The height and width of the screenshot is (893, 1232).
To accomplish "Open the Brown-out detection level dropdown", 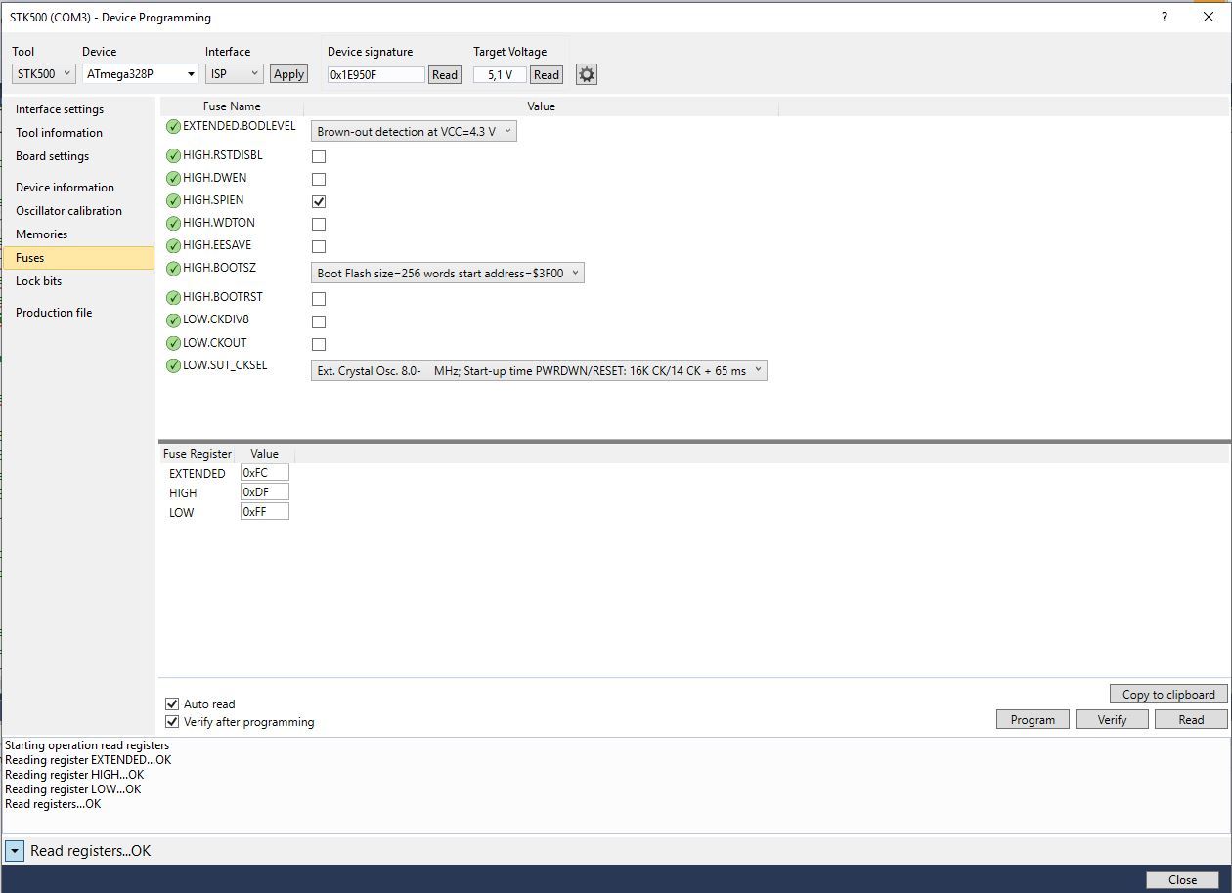I will [414, 131].
